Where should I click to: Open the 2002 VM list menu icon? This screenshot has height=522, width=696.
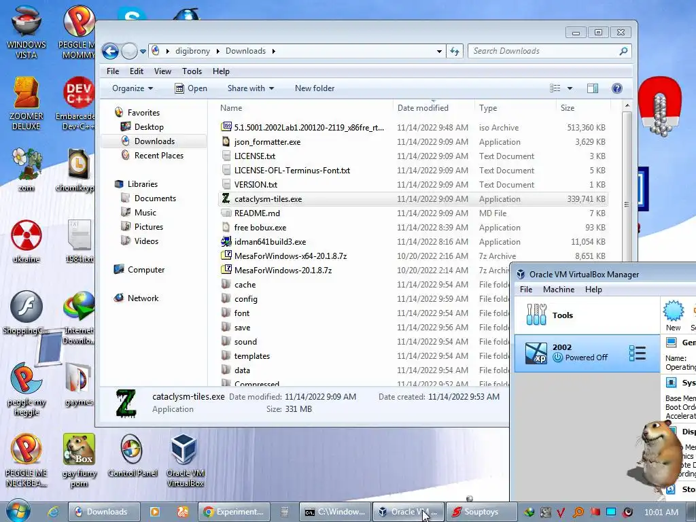point(638,353)
